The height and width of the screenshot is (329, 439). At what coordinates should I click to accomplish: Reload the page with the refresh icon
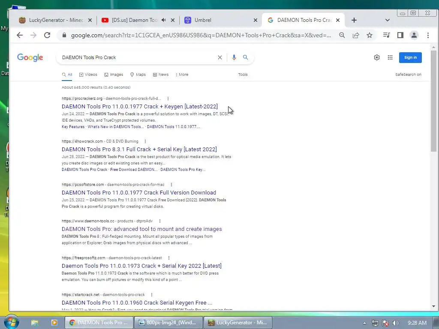[x=47, y=35]
